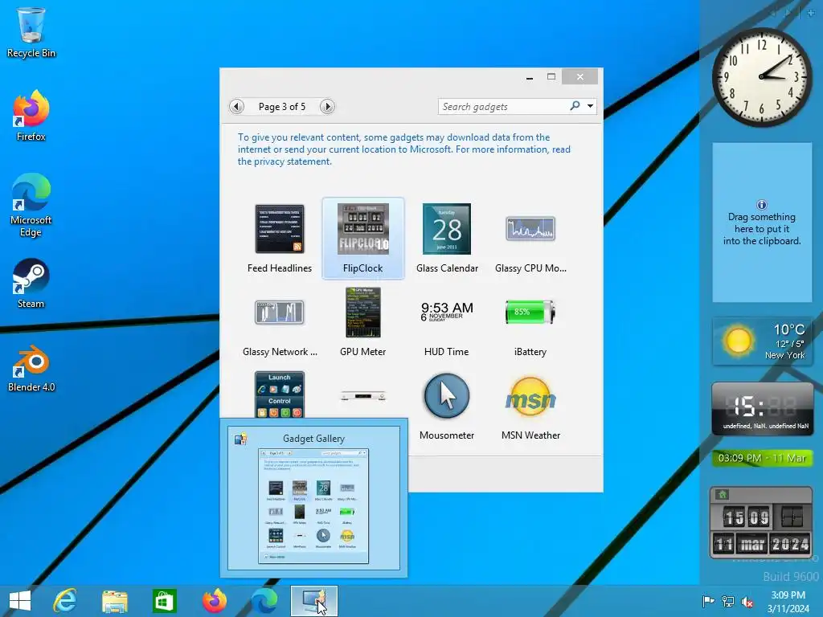Image resolution: width=823 pixels, height=617 pixels.
Task: Open the New York weather gadget
Action: point(762,341)
